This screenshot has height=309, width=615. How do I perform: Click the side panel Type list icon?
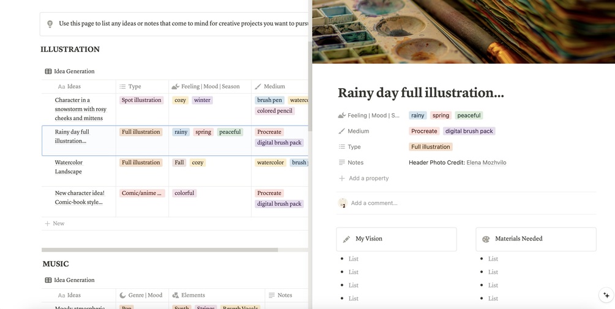coord(341,147)
